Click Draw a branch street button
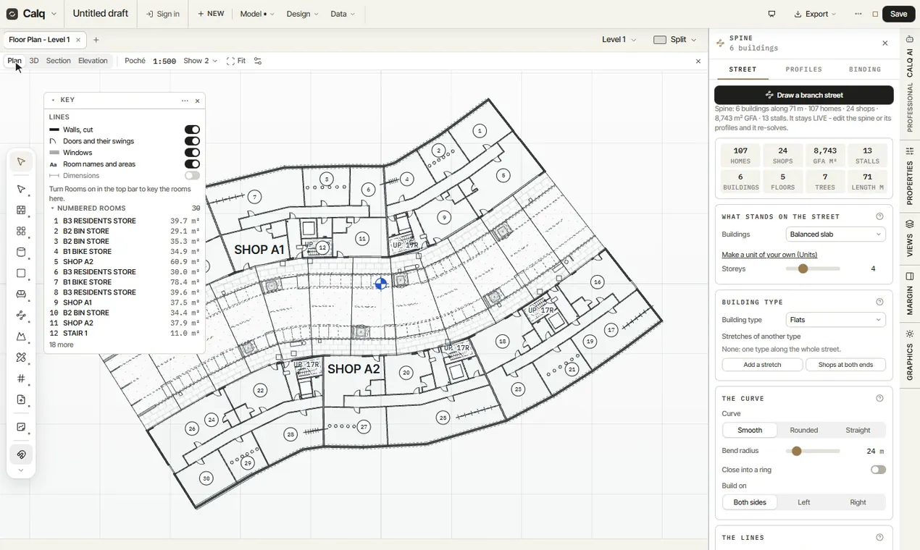Image resolution: width=920 pixels, height=550 pixels. (x=804, y=95)
